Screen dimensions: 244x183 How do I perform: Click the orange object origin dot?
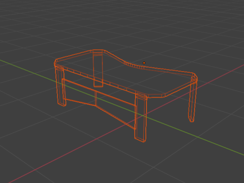(x=144, y=63)
